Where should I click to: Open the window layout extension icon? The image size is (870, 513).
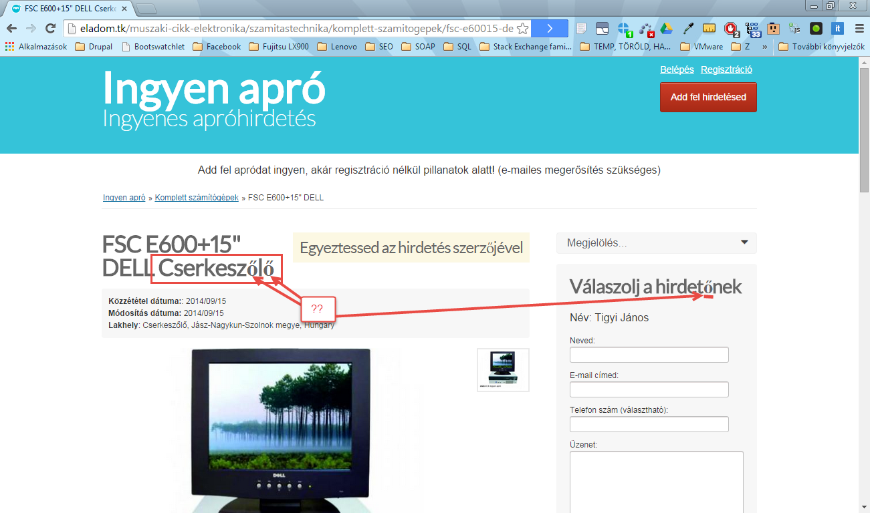(x=603, y=28)
